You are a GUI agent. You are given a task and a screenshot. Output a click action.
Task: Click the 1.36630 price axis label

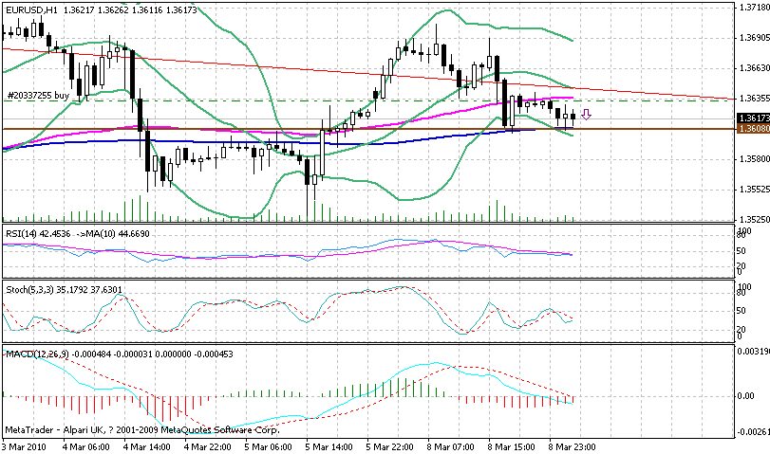click(754, 68)
